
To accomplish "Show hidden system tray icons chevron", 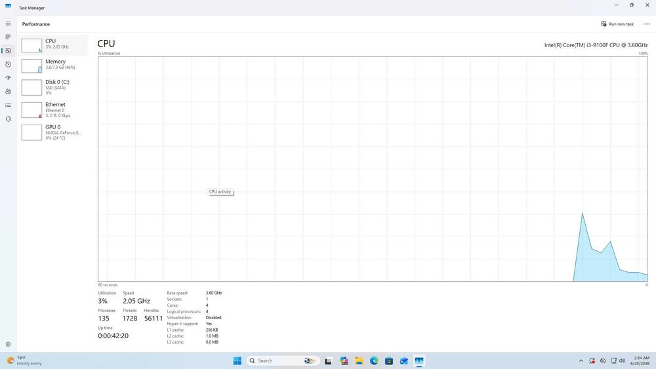I will point(581,360).
